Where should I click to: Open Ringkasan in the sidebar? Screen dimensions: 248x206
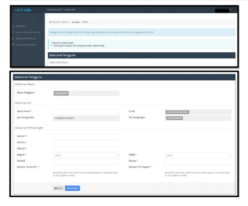pos(20,26)
